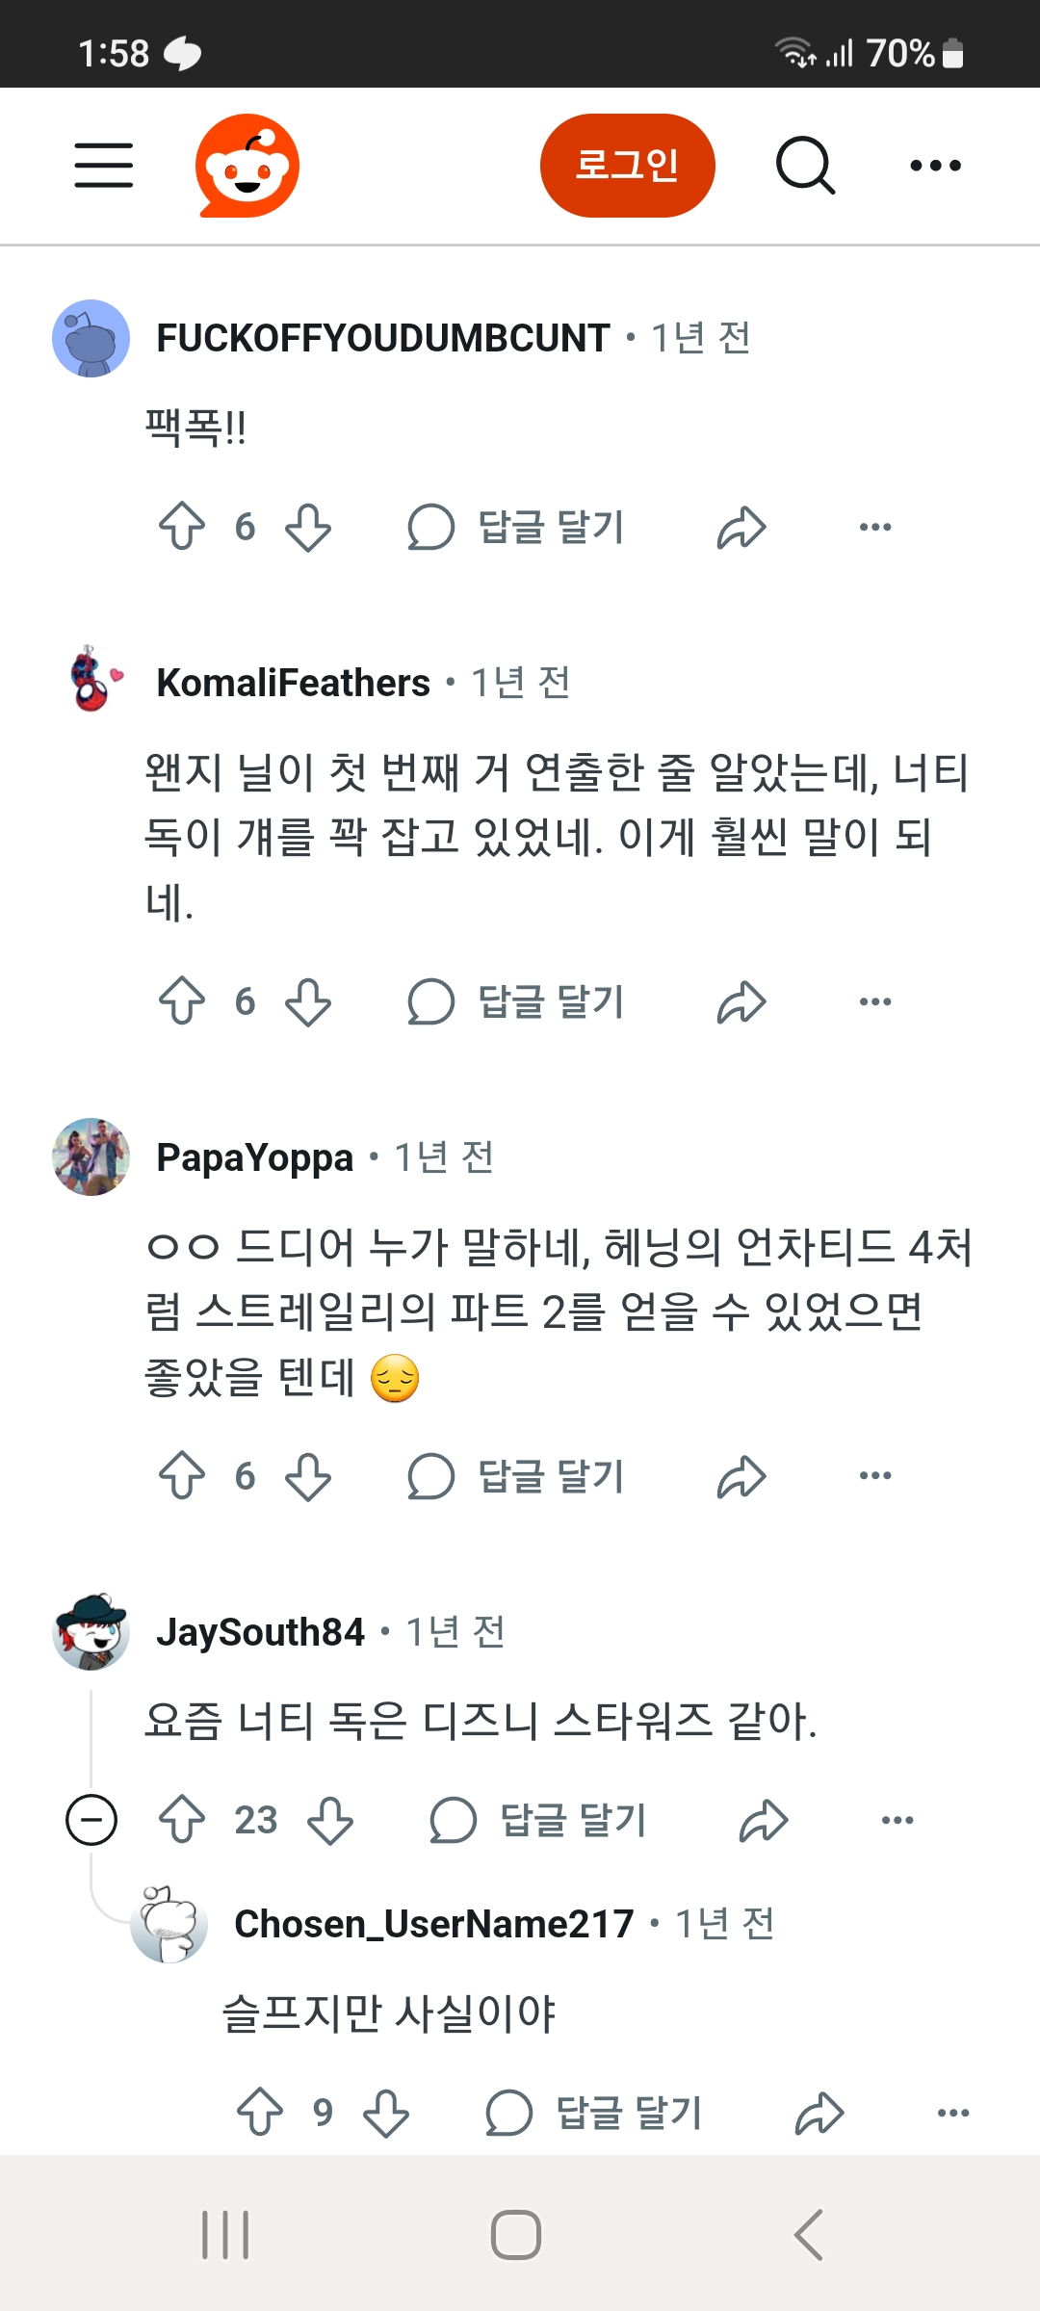This screenshot has height=2311, width=1040.
Task: Downvote PapaYoppa's comment
Action: click(x=308, y=1476)
